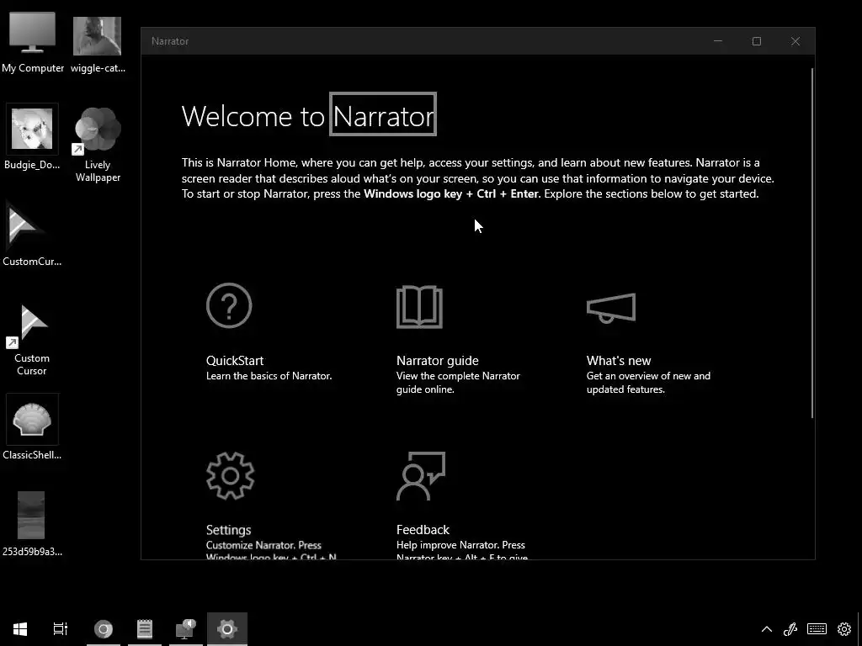Select the CustomCur... desktop icon
The height and width of the screenshot is (646, 862).
(x=32, y=235)
